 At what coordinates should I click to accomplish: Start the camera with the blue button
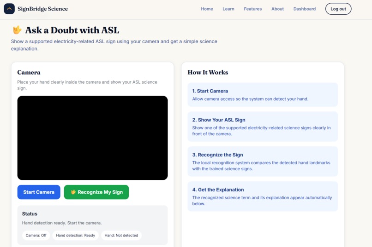click(39, 192)
